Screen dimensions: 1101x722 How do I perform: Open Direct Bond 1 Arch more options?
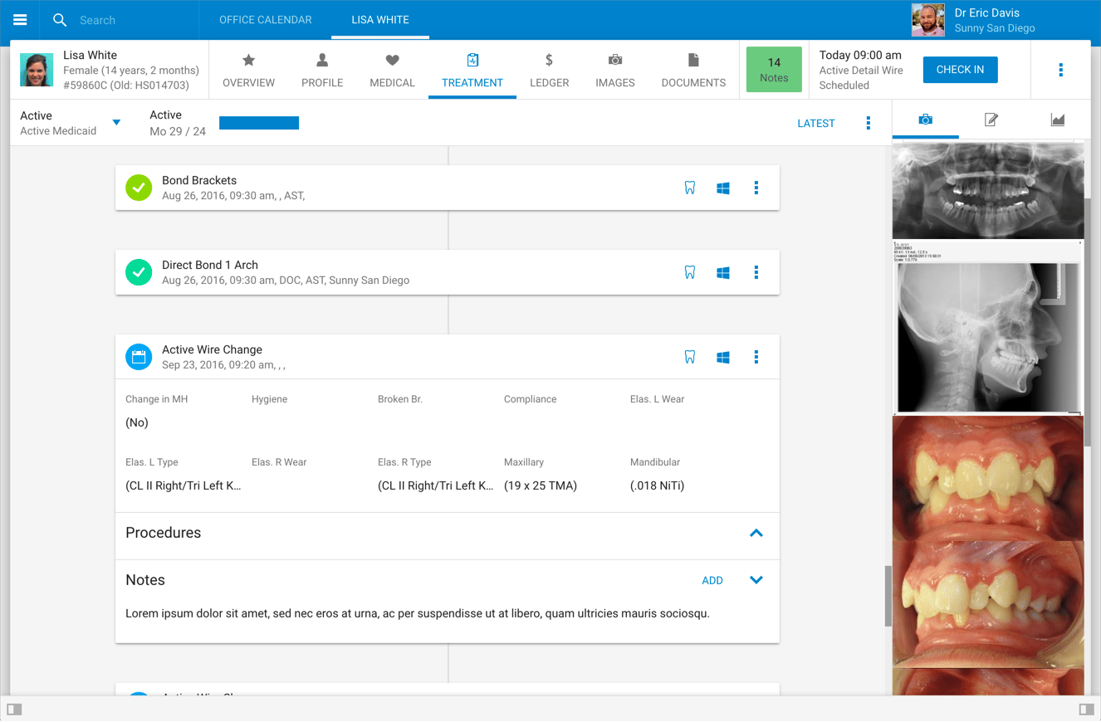[x=756, y=273]
